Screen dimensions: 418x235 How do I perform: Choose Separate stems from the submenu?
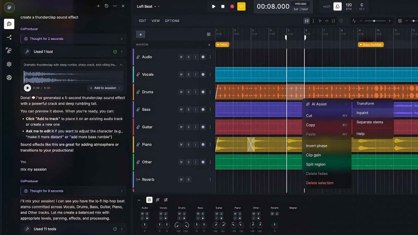(x=369, y=122)
